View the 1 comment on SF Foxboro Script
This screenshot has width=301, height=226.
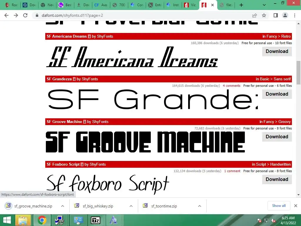(232, 171)
